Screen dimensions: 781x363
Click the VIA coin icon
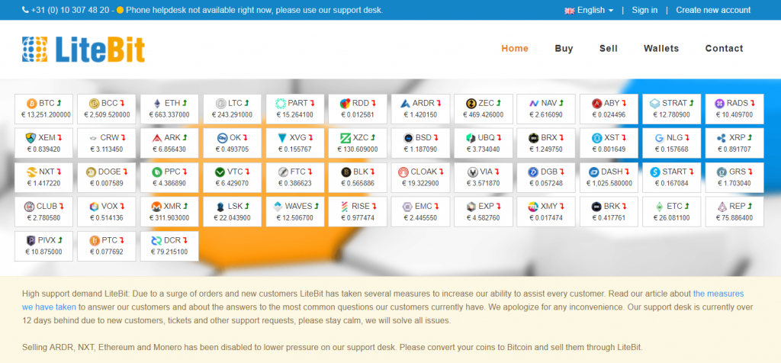(473, 172)
